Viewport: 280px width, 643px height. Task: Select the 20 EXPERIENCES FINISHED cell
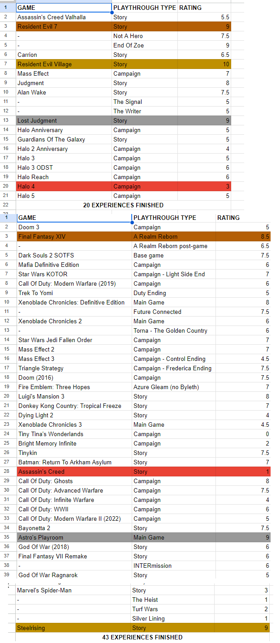[123, 205]
